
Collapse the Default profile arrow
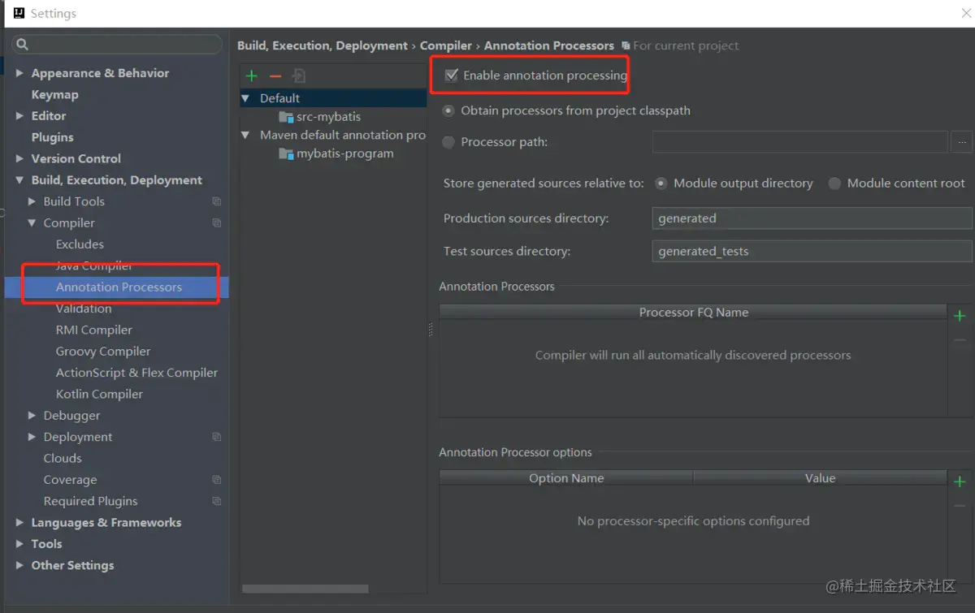coord(246,98)
